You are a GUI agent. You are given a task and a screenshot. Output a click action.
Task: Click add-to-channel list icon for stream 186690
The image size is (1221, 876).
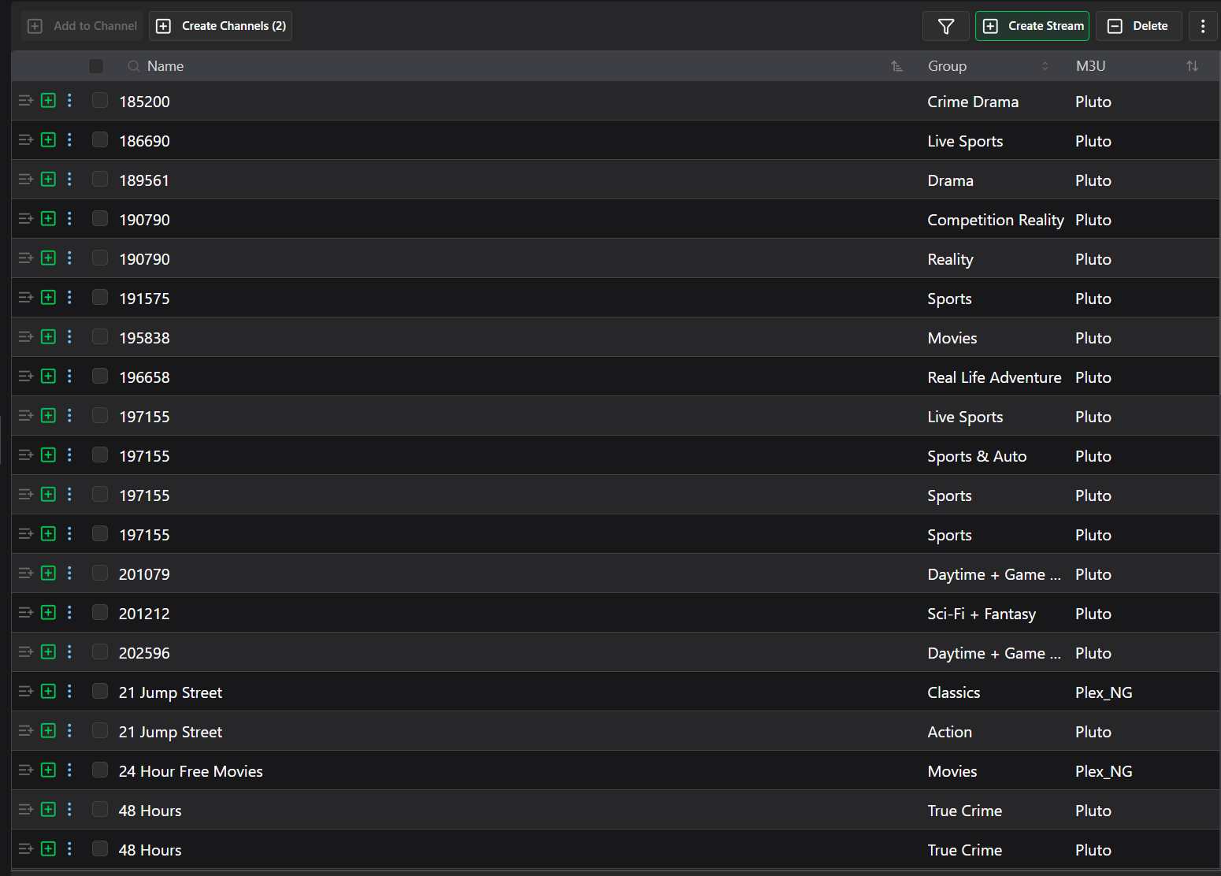point(25,140)
